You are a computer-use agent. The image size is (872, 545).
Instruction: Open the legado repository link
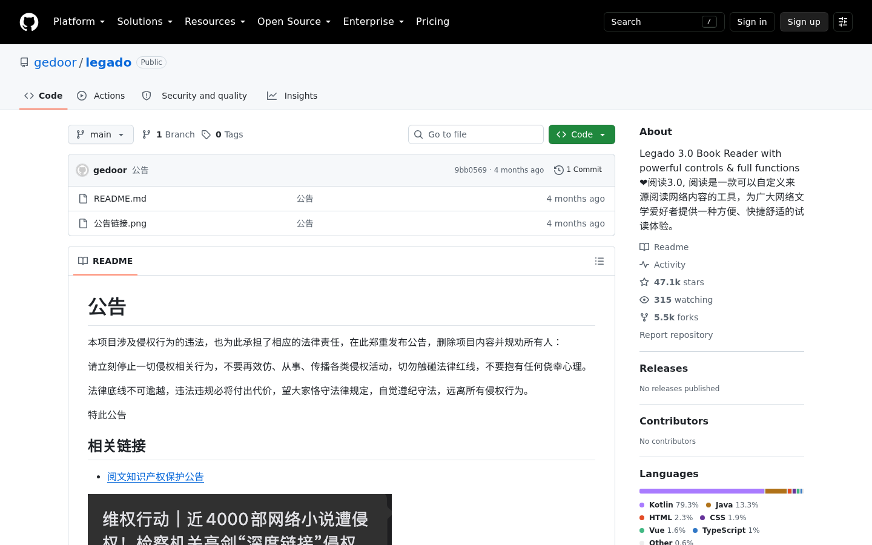coord(108,62)
